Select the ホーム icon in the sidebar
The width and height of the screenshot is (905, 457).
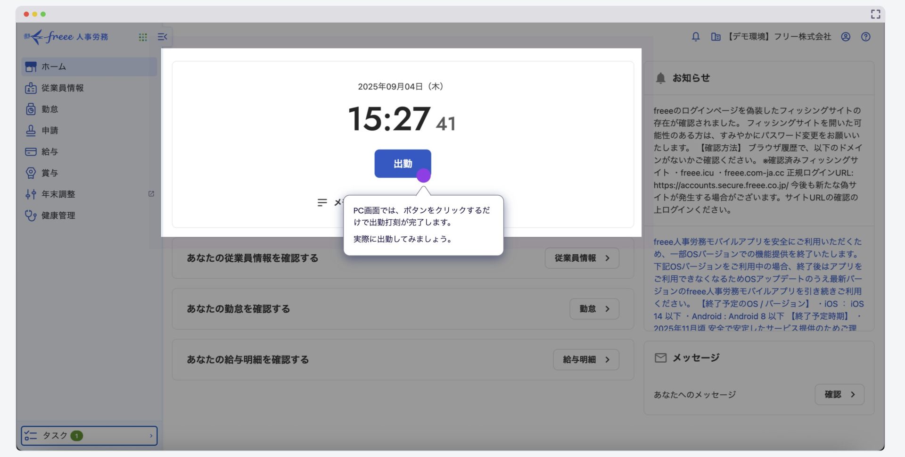tap(31, 66)
